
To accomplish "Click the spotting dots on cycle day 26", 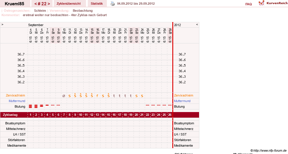I will tap(170, 105).
